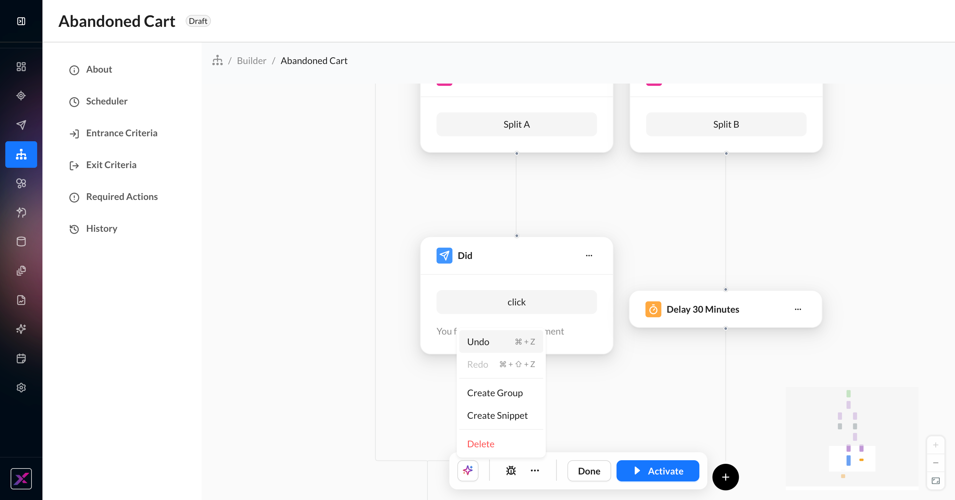The height and width of the screenshot is (500, 955).
Task: Open the bug debug tool in toolbar
Action: pyautogui.click(x=511, y=471)
